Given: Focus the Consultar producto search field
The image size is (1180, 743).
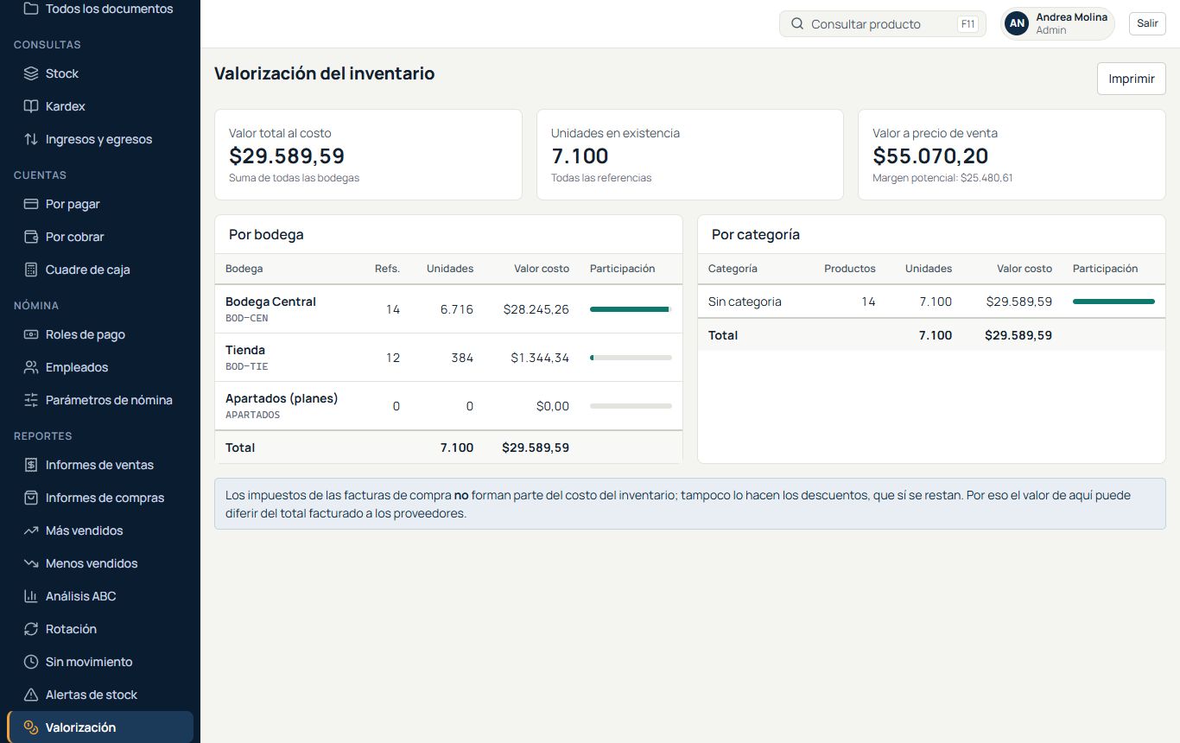Looking at the screenshot, I should tap(883, 24).
